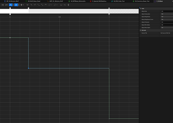Click the fit vertical zoom icon
This screenshot has width=173, height=123.
click(x=6, y=5)
